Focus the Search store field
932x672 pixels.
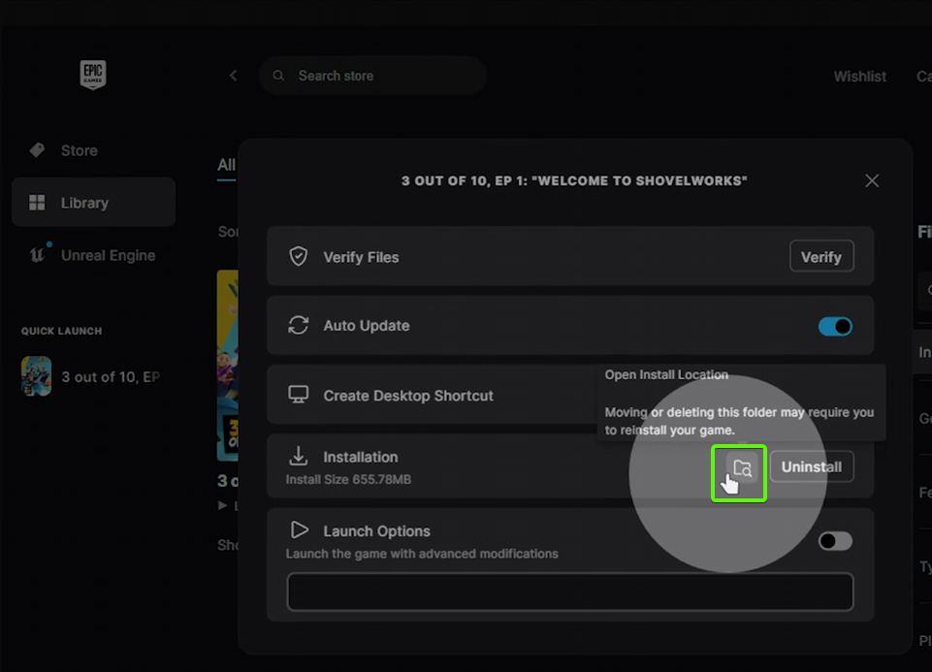(372, 76)
